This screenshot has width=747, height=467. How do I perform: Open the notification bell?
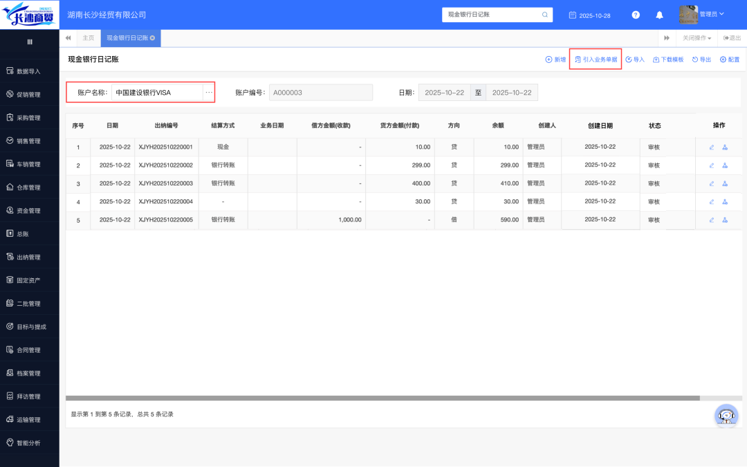pos(659,15)
